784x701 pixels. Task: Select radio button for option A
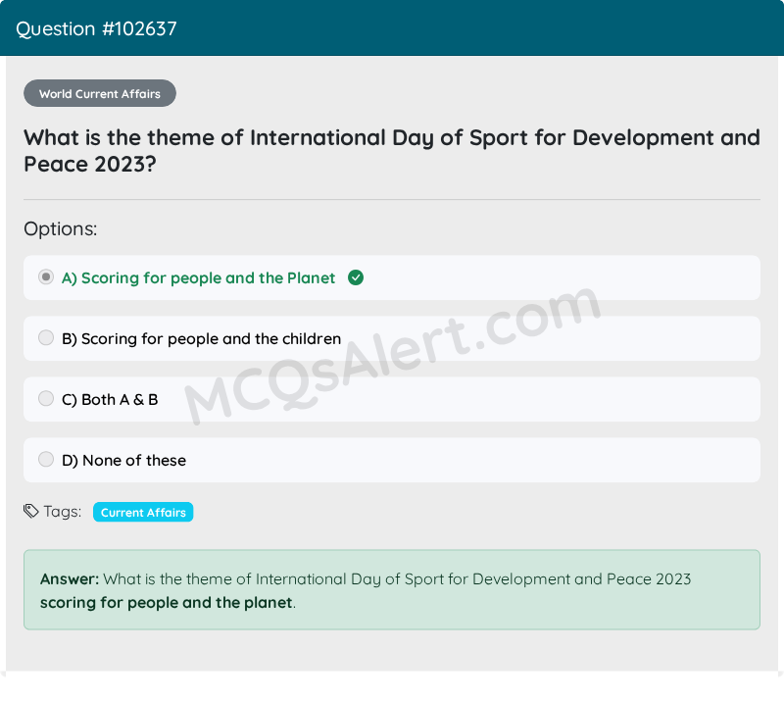pyautogui.click(x=46, y=276)
